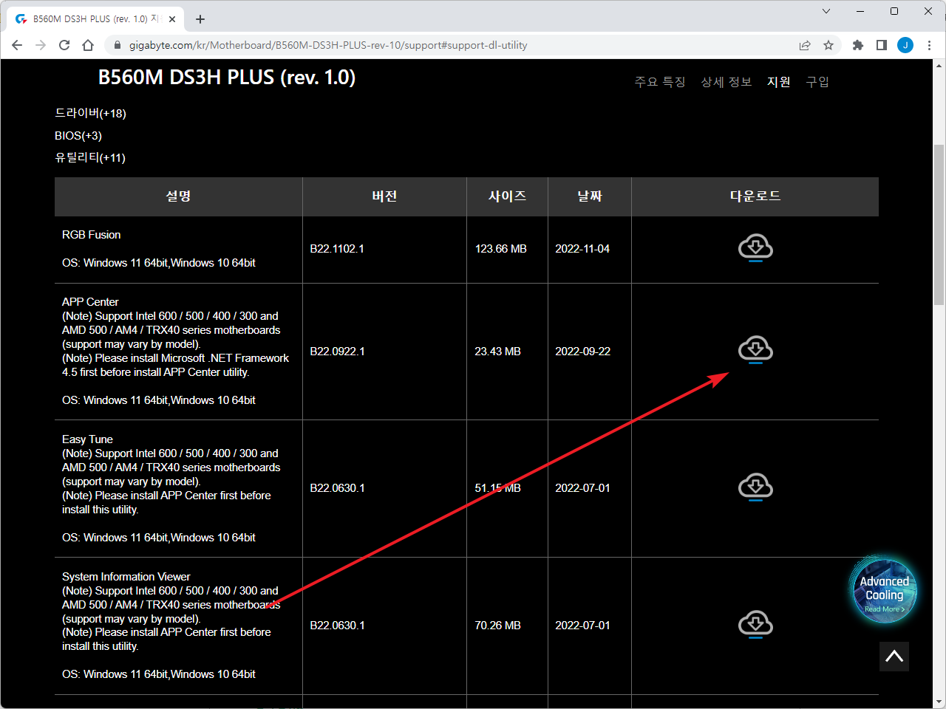Open the 구입 purchase tab
The image size is (946, 709).
(x=817, y=82)
